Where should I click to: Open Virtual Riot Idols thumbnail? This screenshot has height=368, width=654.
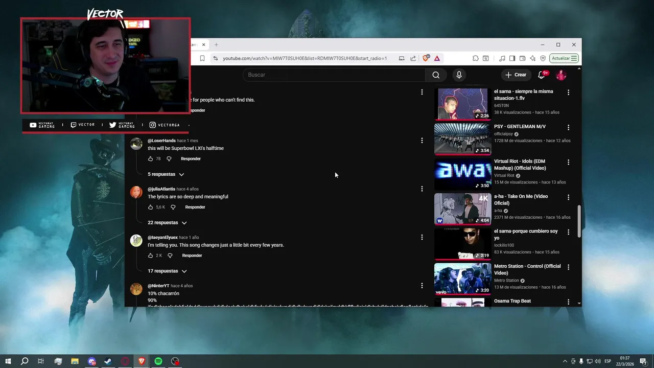click(462, 174)
